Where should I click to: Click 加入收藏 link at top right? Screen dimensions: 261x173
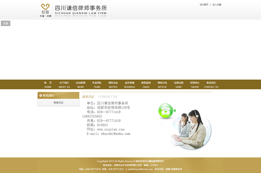point(217,5)
